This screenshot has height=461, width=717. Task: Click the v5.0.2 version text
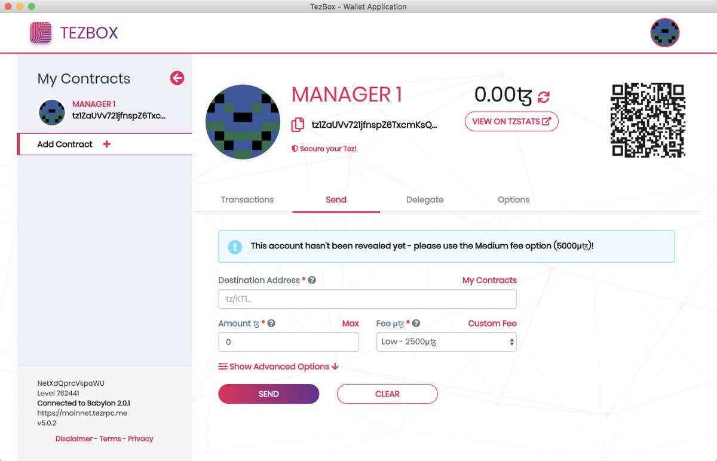[47, 423]
